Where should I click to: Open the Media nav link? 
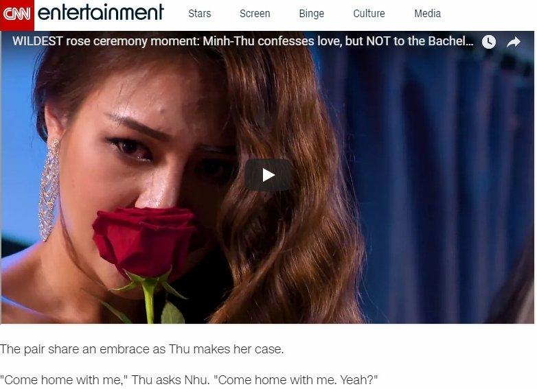(427, 14)
